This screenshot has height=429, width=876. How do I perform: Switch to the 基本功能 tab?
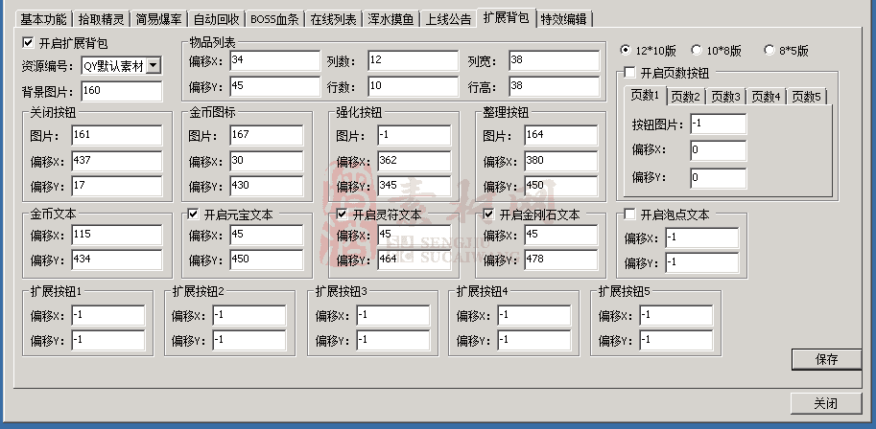[43, 19]
